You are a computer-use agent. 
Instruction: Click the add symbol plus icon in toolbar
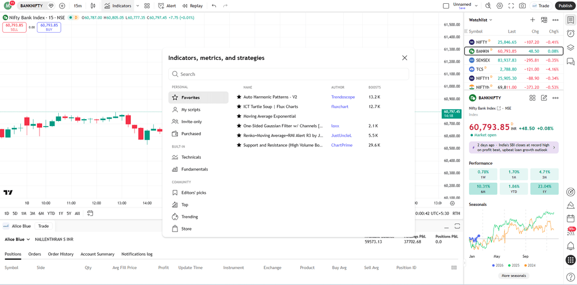(62, 6)
